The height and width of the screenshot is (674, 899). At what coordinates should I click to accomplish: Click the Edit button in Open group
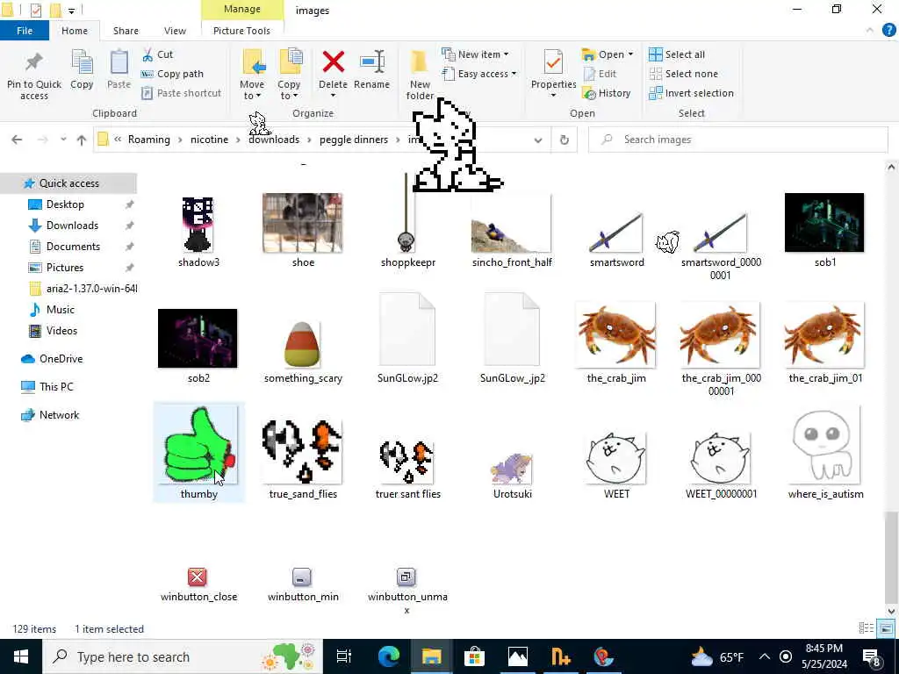600,74
